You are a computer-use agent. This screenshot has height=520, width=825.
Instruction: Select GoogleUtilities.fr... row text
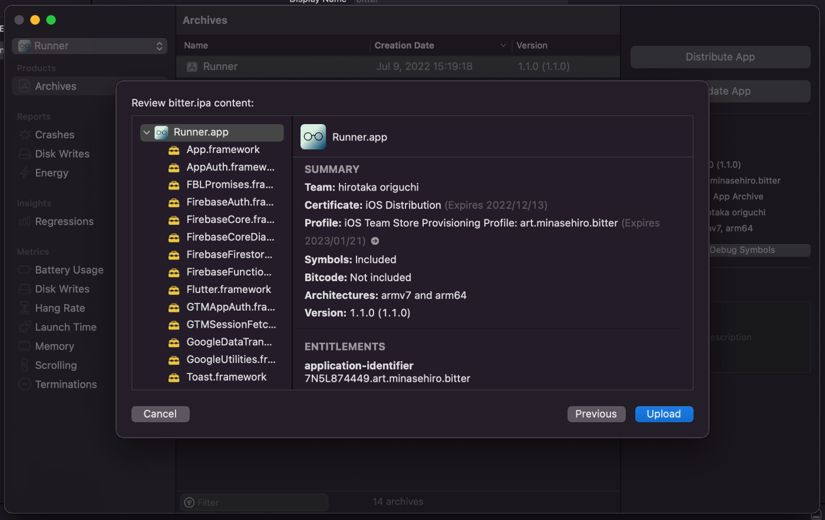[231, 359]
